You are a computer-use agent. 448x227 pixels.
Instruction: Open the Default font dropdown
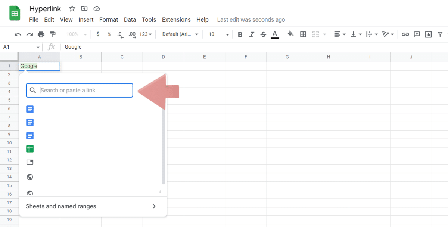coord(178,34)
